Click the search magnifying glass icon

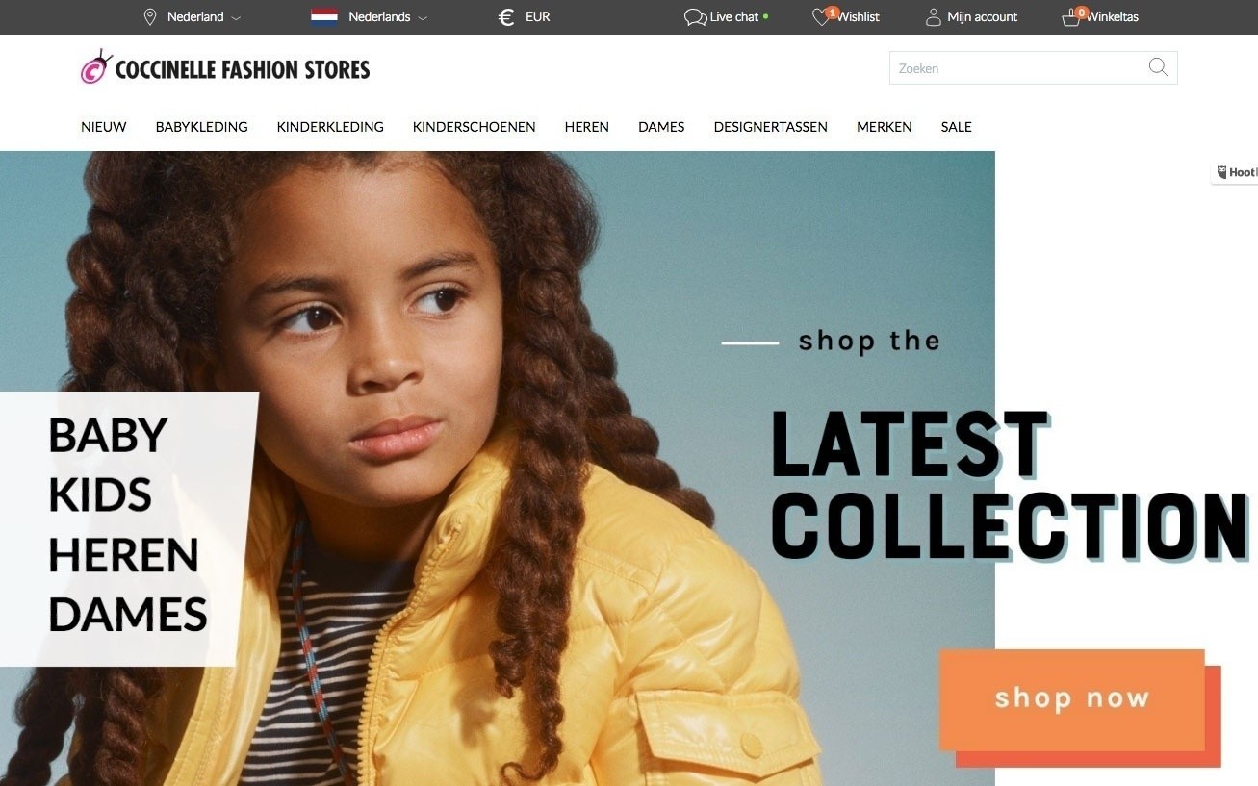1158,67
